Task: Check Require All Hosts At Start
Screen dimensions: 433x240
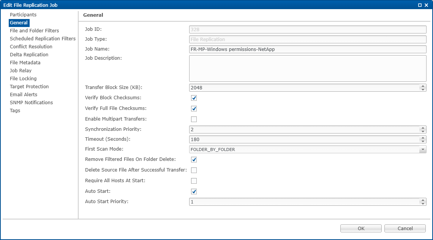Action: (x=194, y=181)
